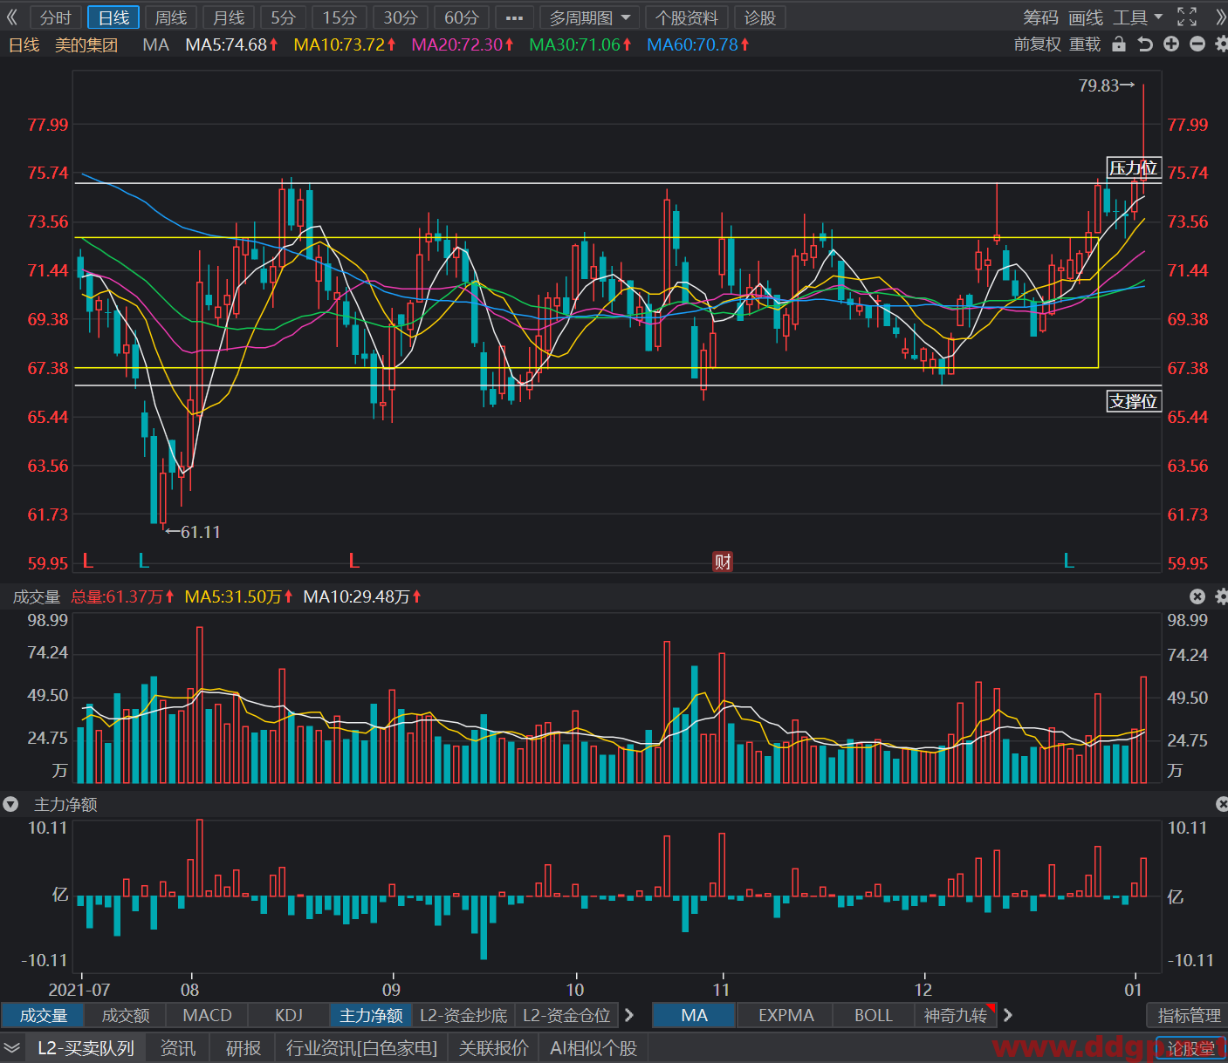Select 主力净额 indicator tab
The height and width of the screenshot is (1063, 1228).
point(371,1015)
